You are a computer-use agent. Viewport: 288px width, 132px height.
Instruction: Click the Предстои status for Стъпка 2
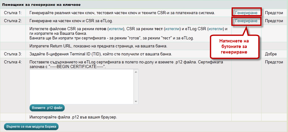pos(274,21)
